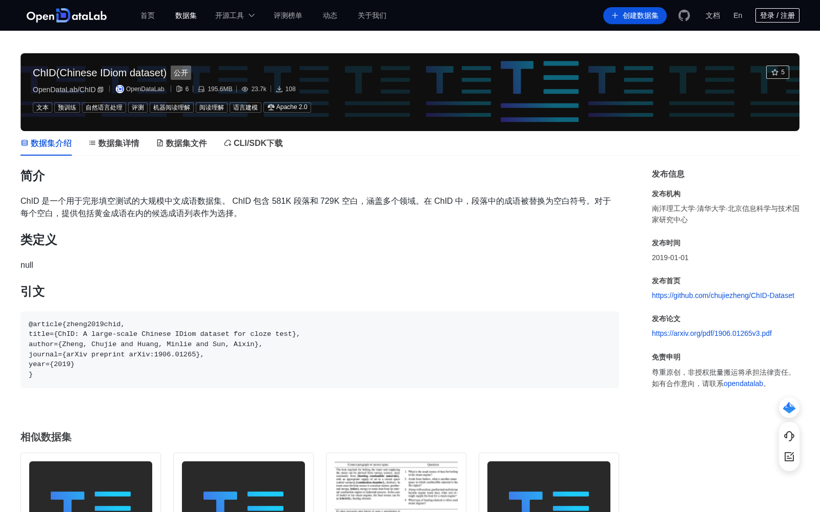Switch language to En
Screen dimensions: 820x512
coord(738,15)
